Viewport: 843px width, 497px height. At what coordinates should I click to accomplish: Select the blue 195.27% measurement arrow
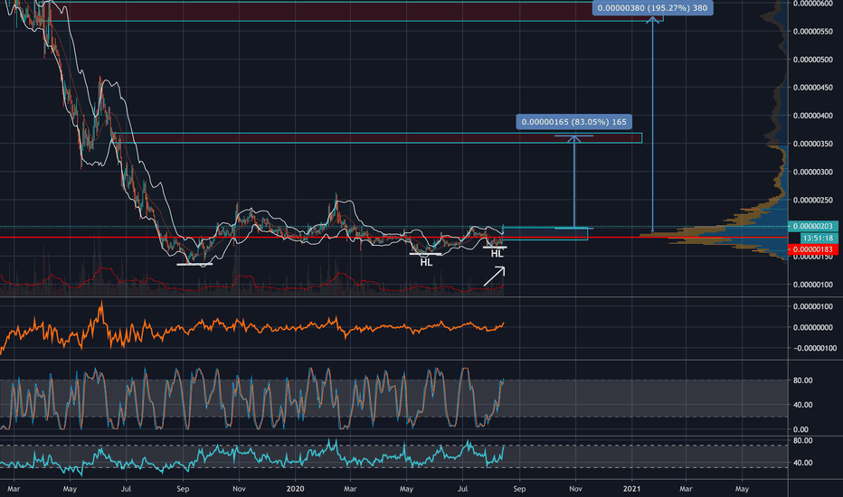click(x=653, y=124)
